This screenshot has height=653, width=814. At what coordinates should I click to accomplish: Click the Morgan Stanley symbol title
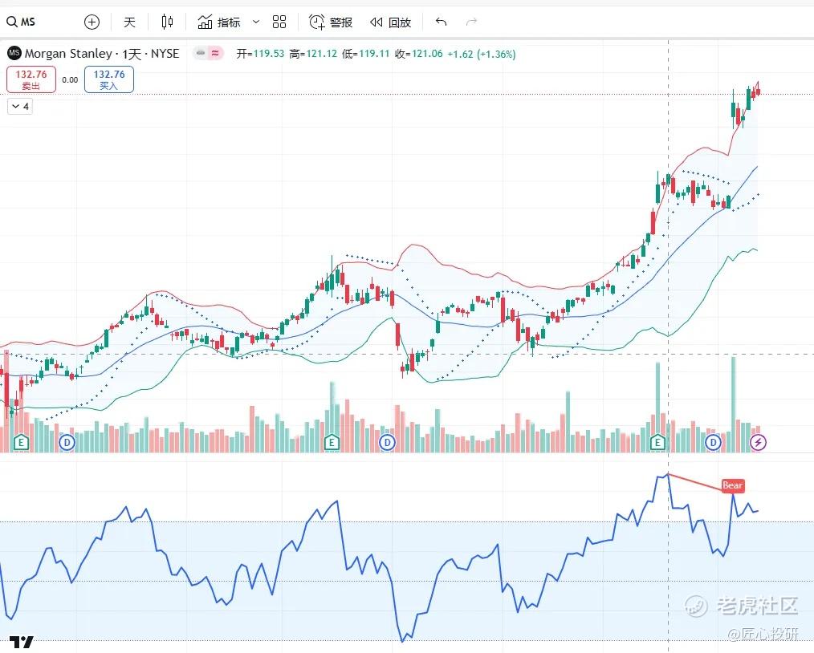[x=68, y=54]
